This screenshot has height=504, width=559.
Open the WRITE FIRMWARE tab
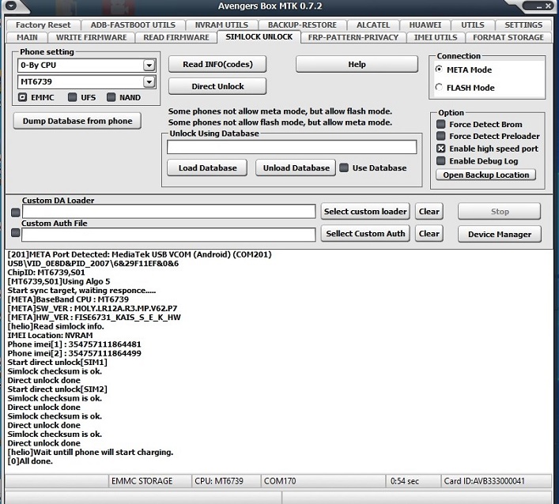(91, 37)
